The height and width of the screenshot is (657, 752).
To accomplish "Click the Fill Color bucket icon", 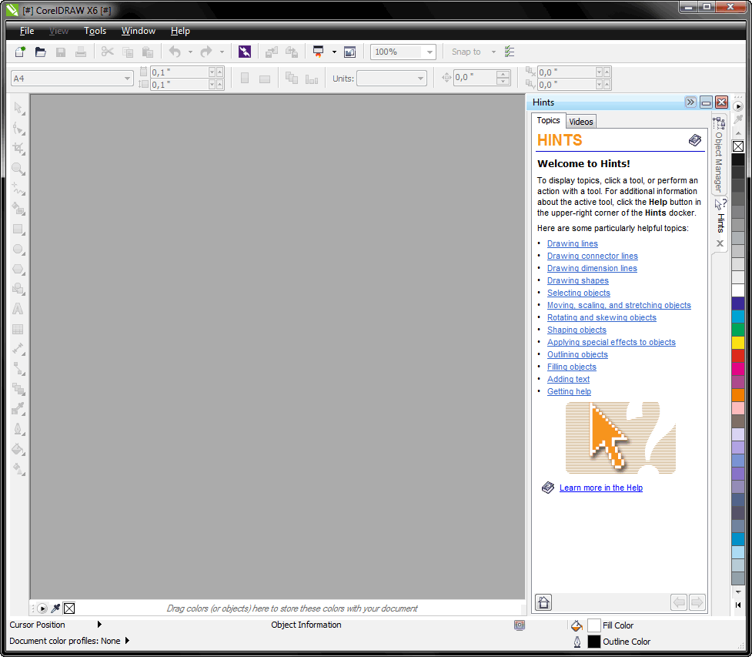I will coord(577,625).
